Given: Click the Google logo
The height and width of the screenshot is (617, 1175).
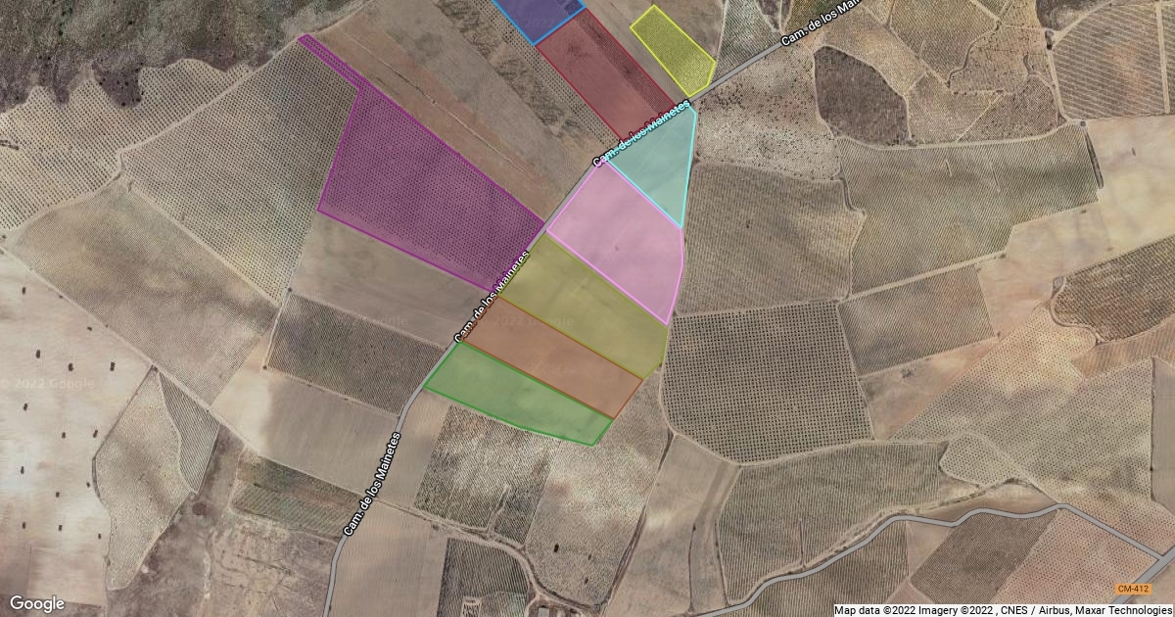Looking at the screenshot, I should pyautogui.click(x=37, y=603).
